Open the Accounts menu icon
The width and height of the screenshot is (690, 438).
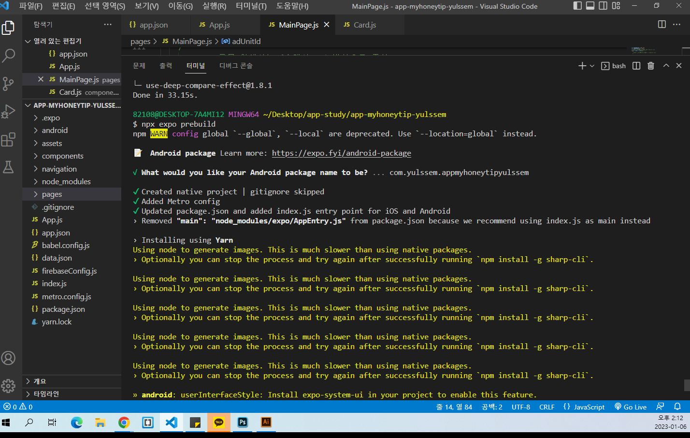coord(9,358)
